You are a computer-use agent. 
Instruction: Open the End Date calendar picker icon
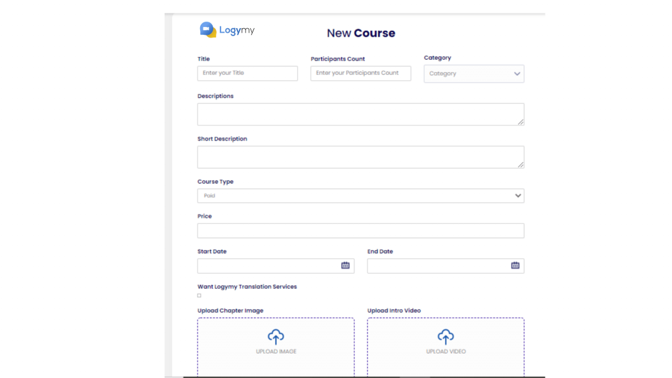515,265
